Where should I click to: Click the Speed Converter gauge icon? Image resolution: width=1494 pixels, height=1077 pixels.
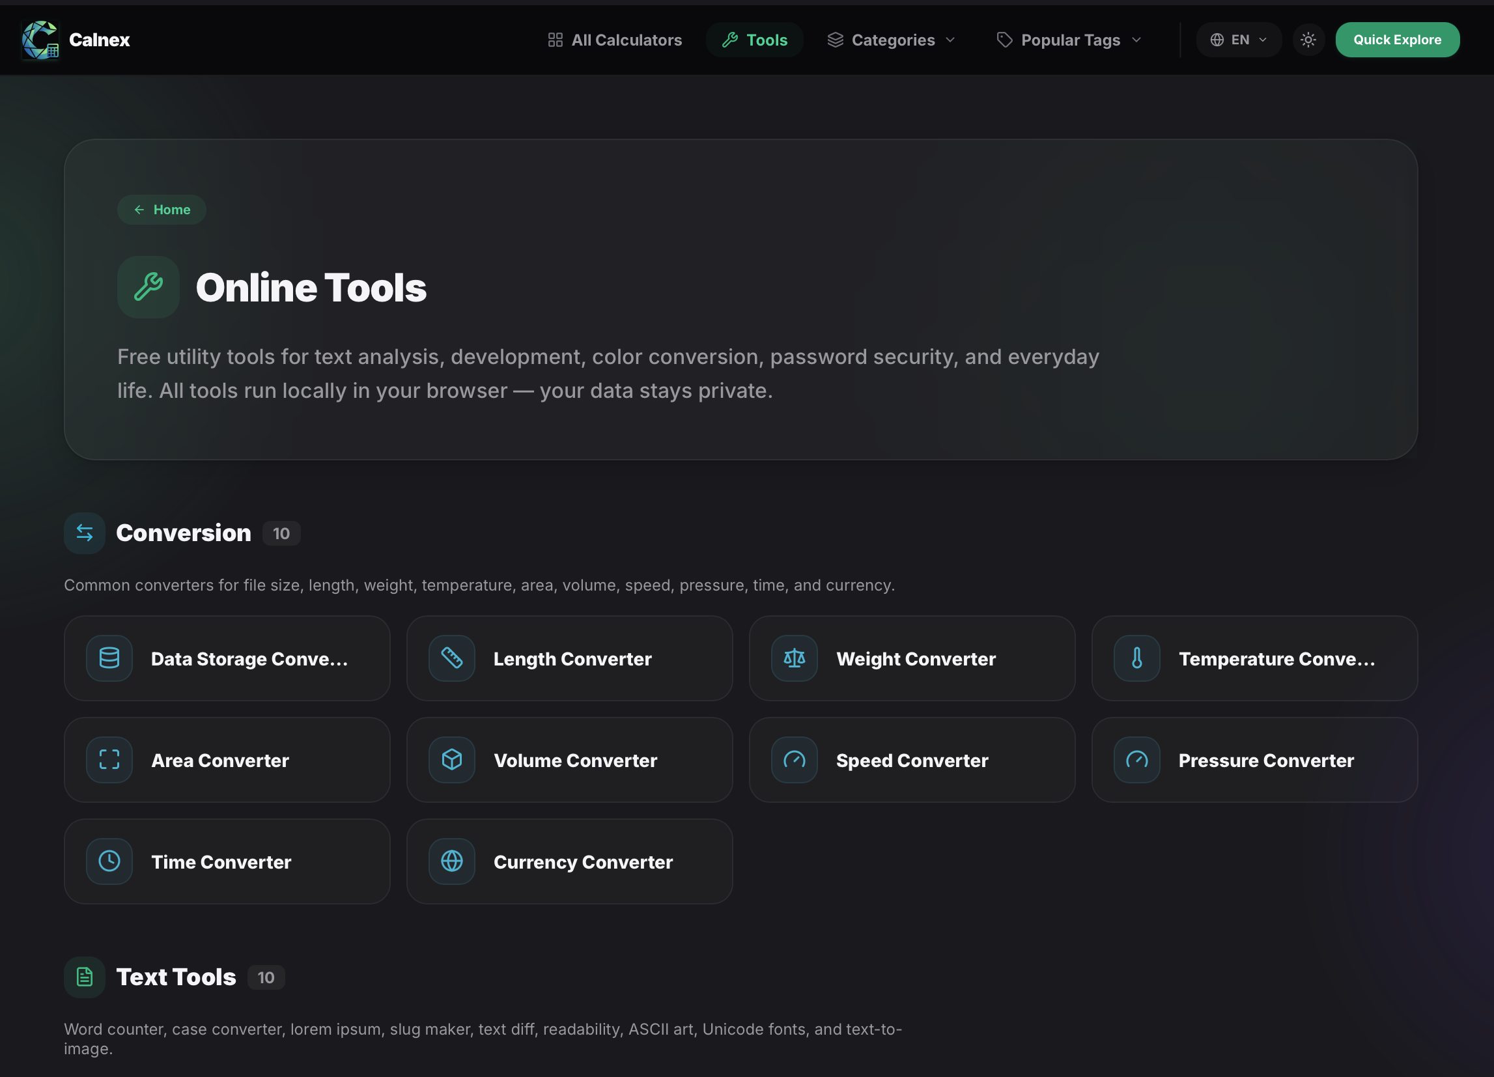coord(795,759)
